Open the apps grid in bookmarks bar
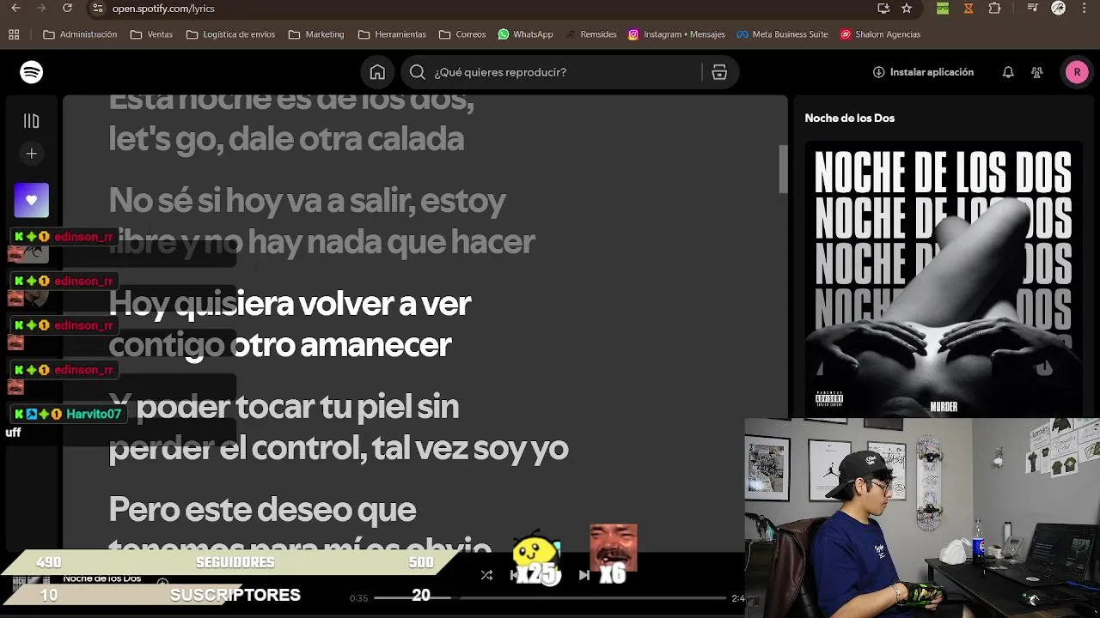Screen dimensions: 1100x618 click(14, 34)
